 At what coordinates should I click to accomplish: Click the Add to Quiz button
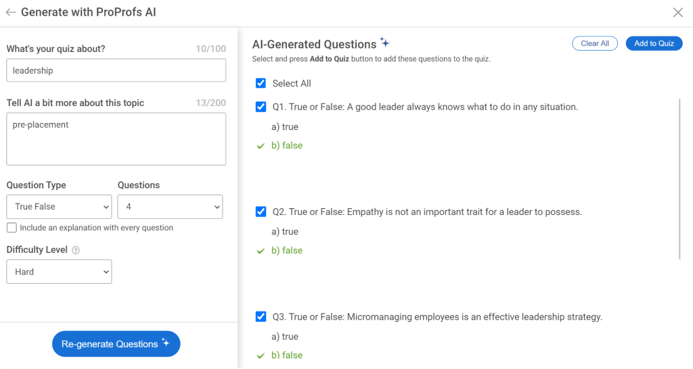tap(654, 43)
